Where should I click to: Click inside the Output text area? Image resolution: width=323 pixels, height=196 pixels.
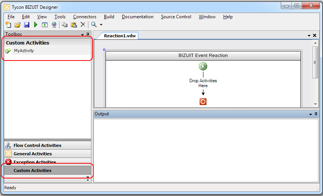click(206, 150)
